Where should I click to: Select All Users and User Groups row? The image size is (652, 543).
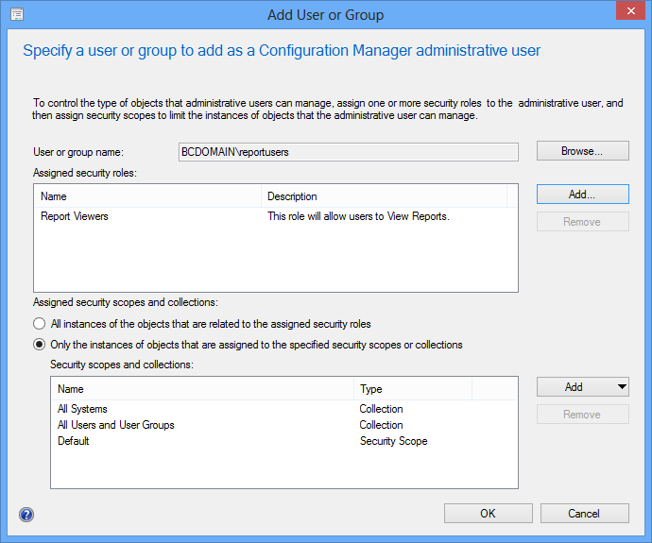(x=115, y=425)
